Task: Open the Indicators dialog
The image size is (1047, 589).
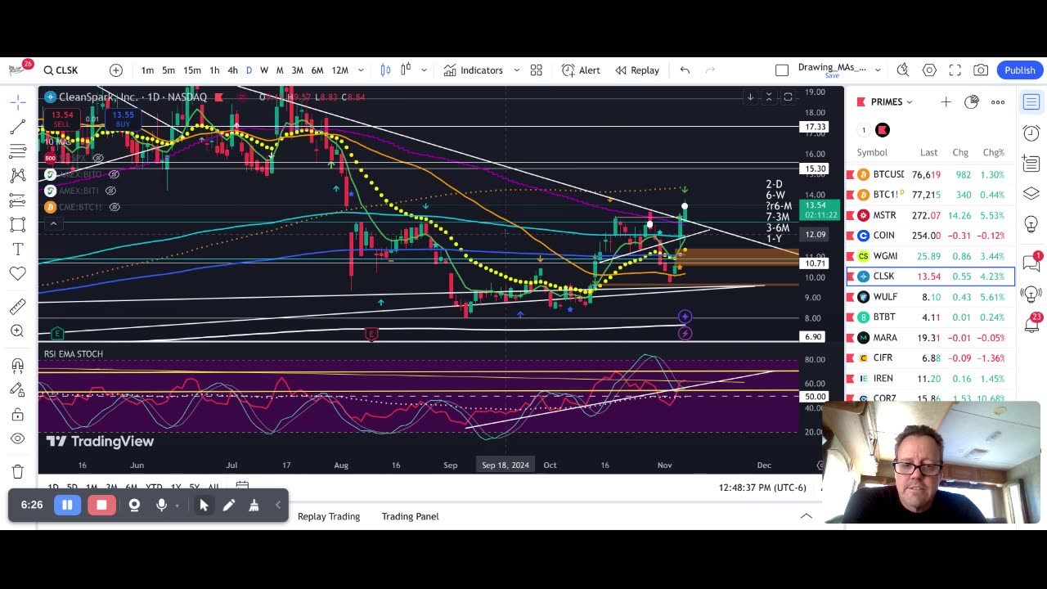Action: [473, 70]
